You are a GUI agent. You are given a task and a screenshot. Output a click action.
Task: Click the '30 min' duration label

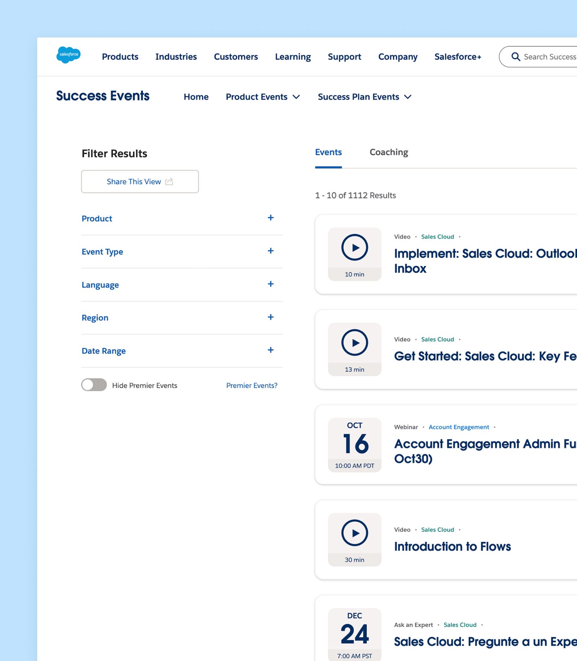pyautogui.click(x=354, y=560)
